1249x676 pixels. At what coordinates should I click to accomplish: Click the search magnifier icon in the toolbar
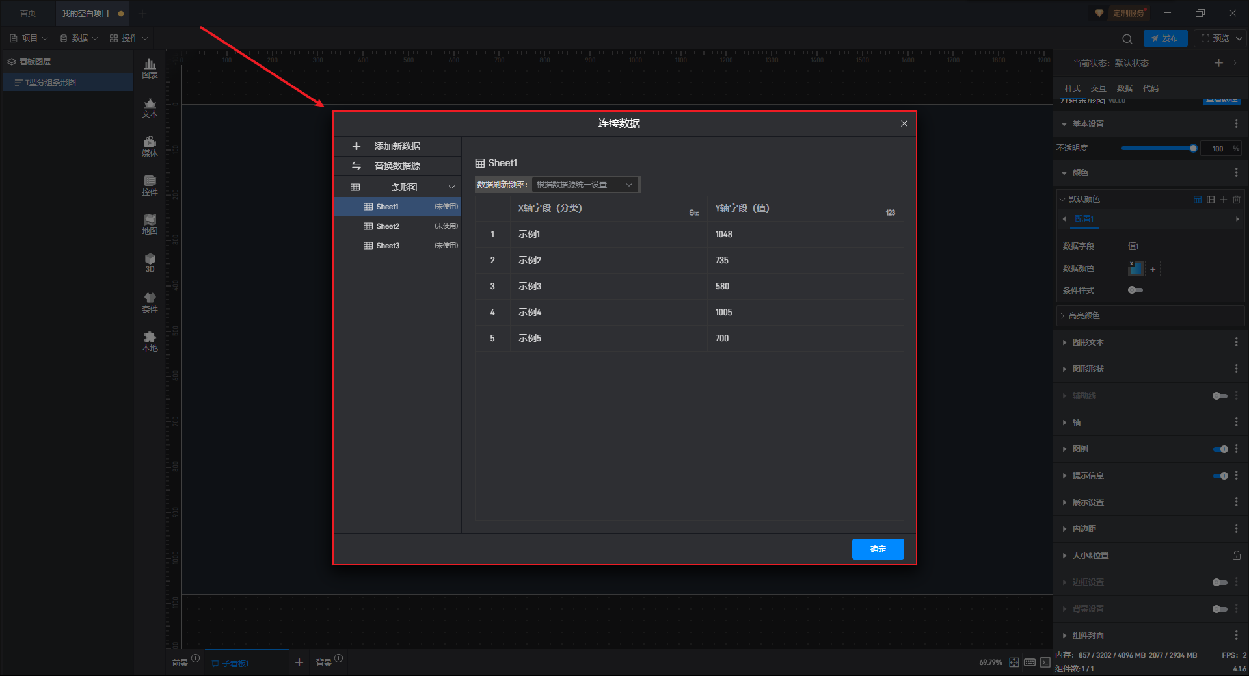(1127, 38)
